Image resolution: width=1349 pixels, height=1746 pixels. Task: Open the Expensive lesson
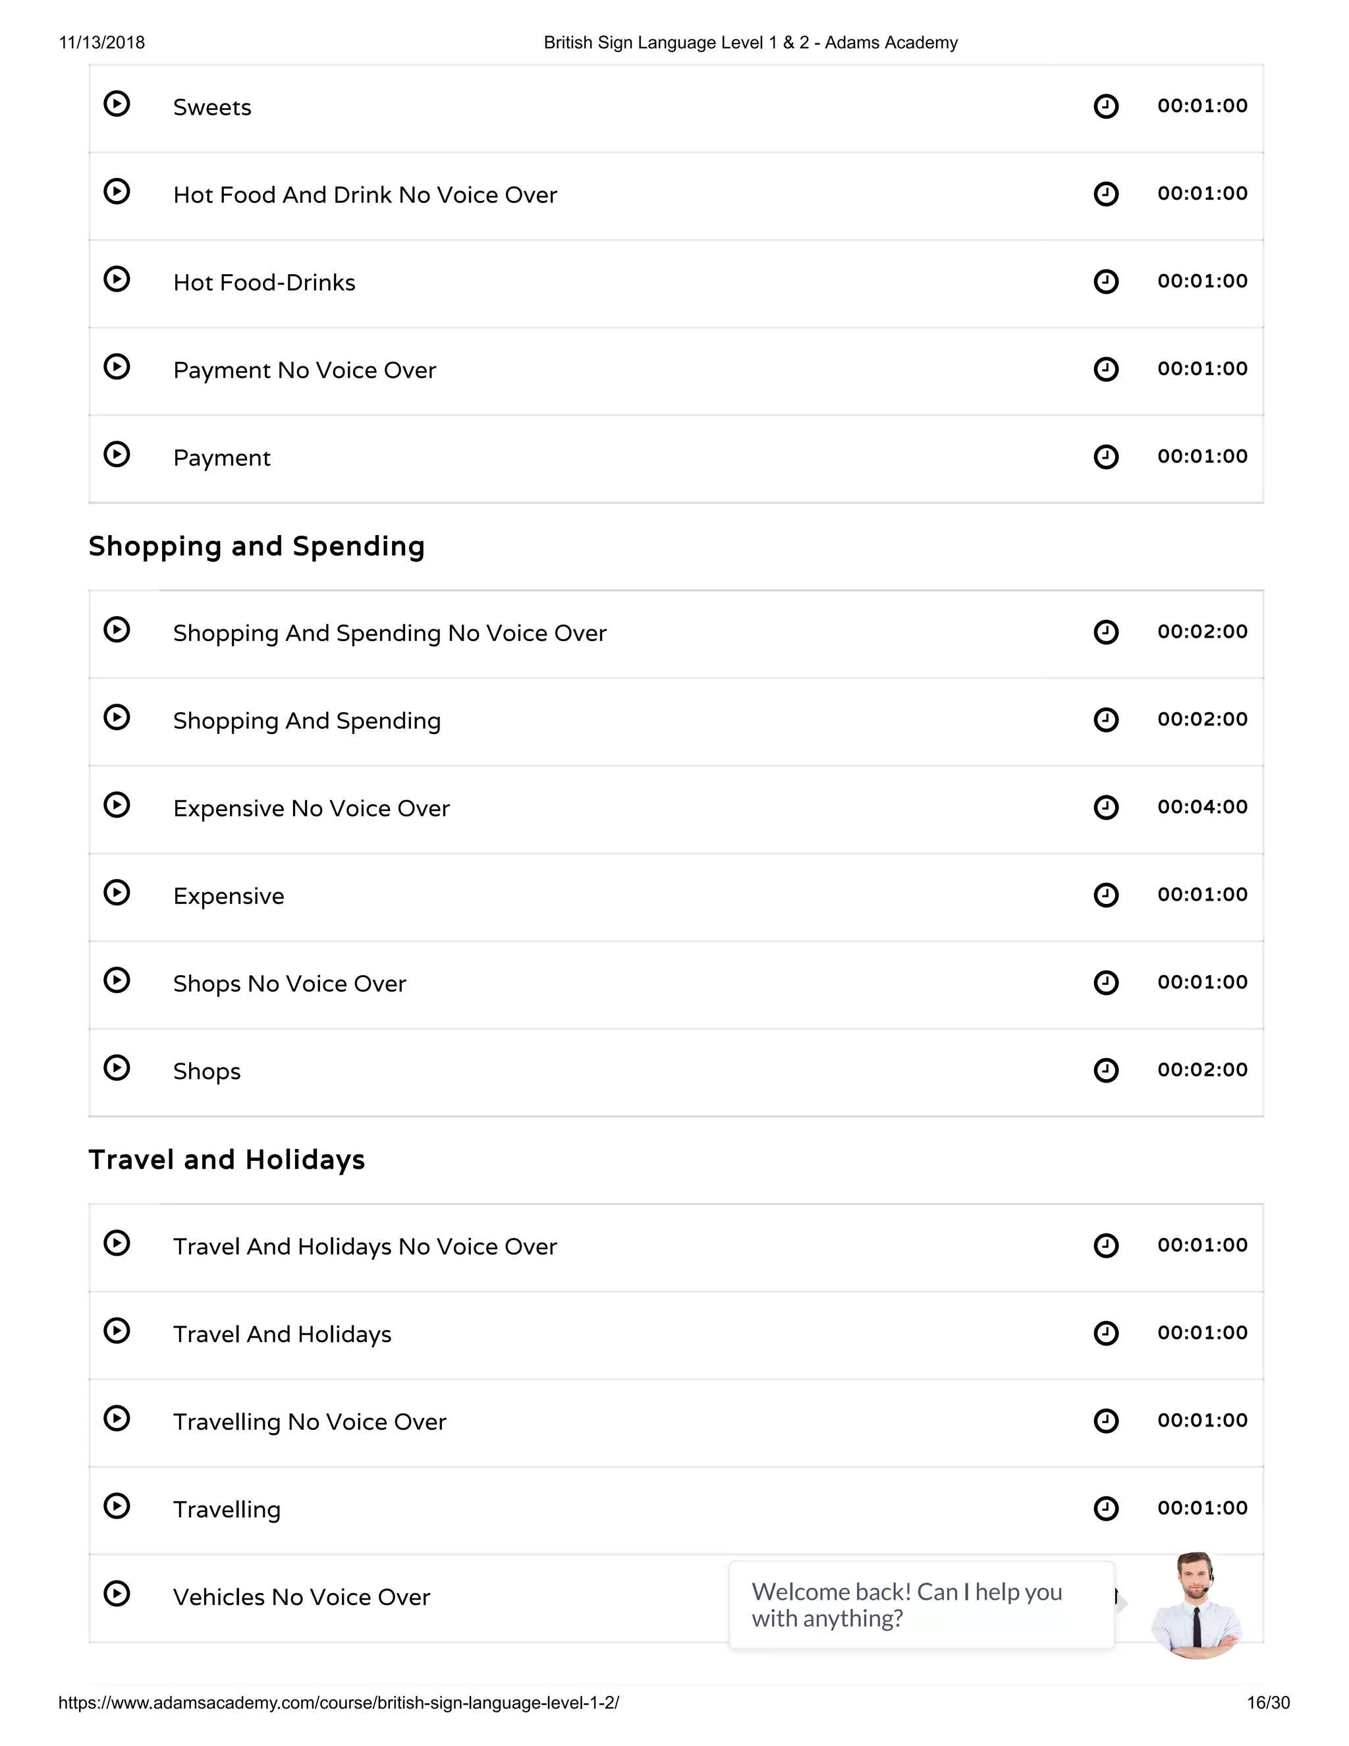[x=229, y=896]
